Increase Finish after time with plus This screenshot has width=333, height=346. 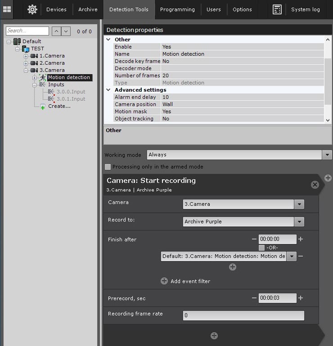(301, 240)
